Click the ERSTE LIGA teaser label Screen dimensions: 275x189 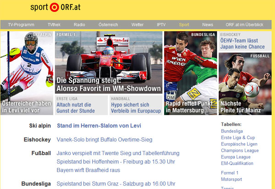(67, 99)
